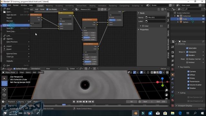Open the Render menu
This screenshot has height=116, width=206.
(x=16, y=5)
